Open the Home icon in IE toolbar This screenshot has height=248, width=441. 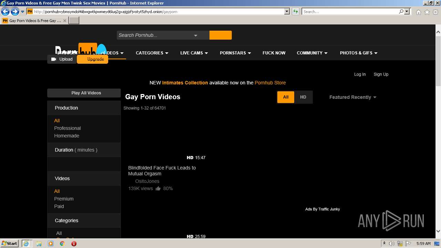pyautogui.click(x=418, y=12)
